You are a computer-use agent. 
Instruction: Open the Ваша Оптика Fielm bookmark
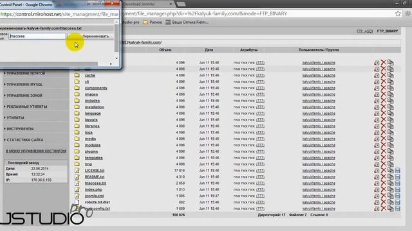[187, 22]
